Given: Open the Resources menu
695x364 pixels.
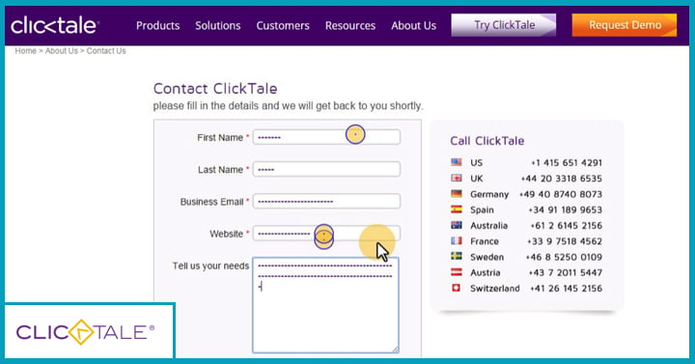Looking at the screenshot, I should (350, 26).
